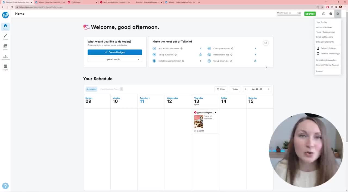Click the browser address bar URL
348x192 pixels.
pyautogui.click(x=41, y=7)
